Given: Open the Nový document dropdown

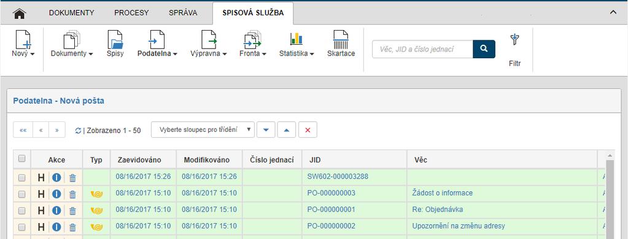Looking at the screenshot, I should (x=23, y=44).
